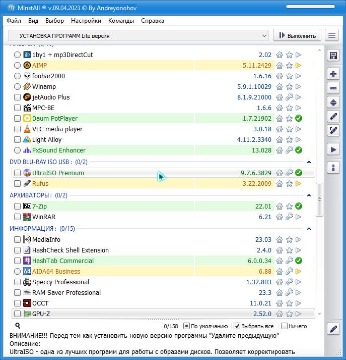This screenshot has width=346, height=360.
Task: Click the info icon in right sidebar
Action: [333, 167]
